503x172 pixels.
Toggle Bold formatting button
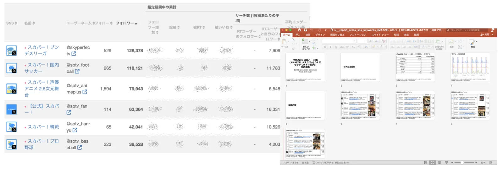[x=325, y=47]
